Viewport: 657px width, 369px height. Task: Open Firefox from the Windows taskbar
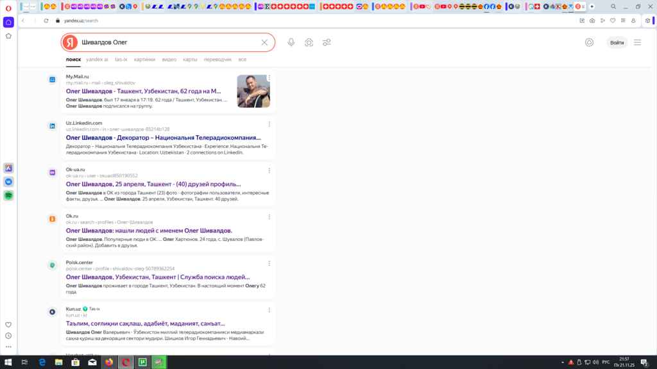pyautogui.click(x=108, y=362)
